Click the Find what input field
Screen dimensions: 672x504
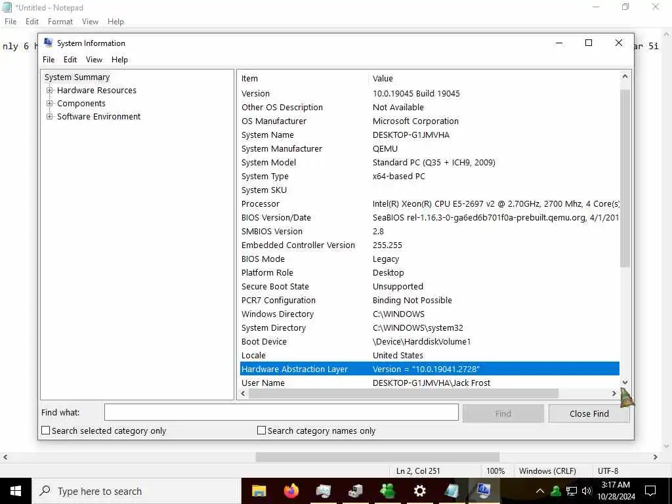[x=282, y=412]
